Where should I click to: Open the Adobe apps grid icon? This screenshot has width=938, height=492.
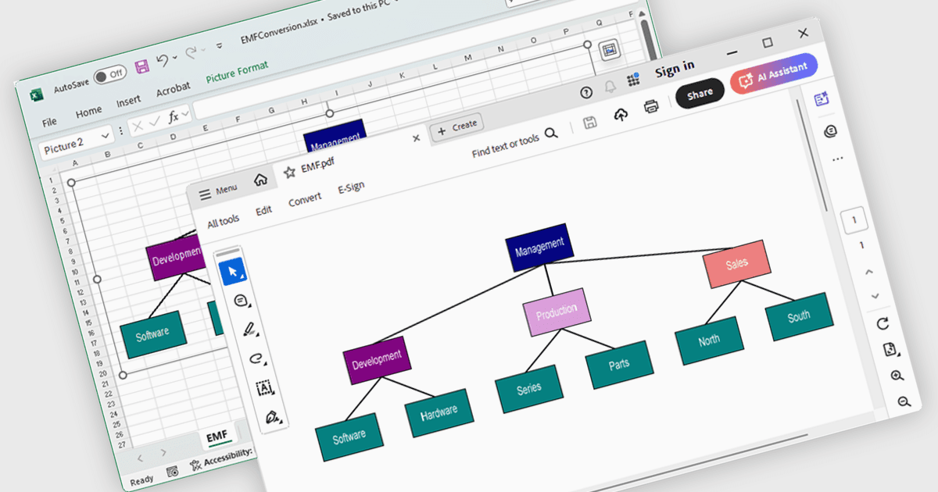633,80
